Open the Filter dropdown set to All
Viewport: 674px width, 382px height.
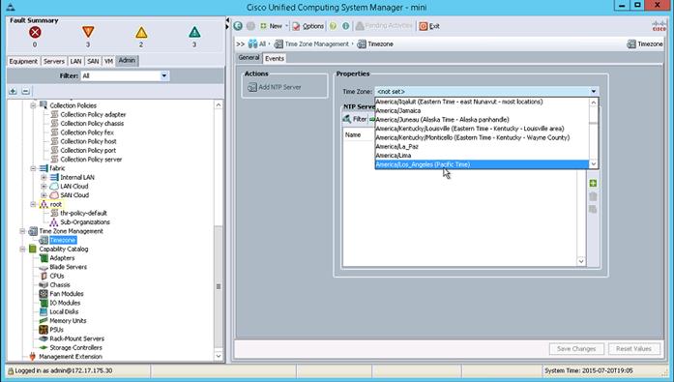click(125, 76)
